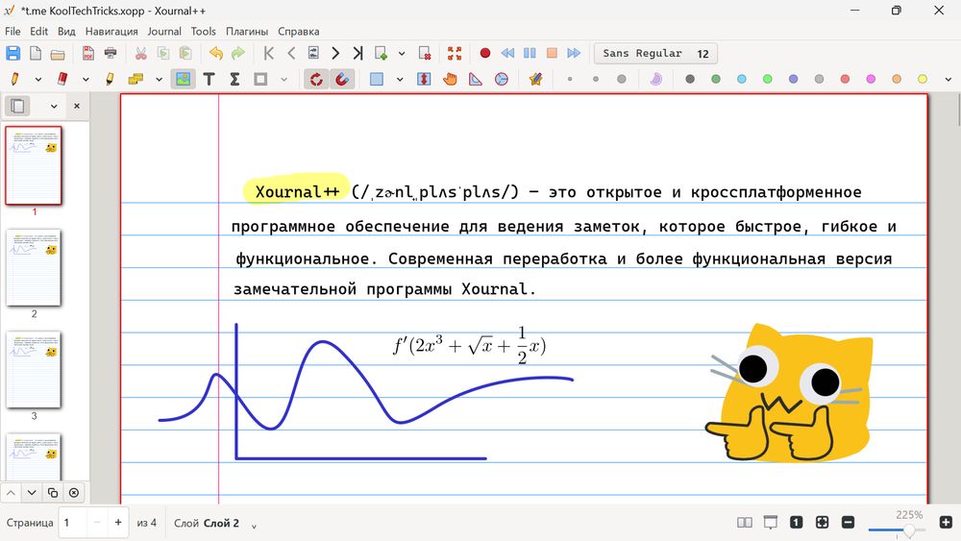This screenshot has width=961, height=541.
Task: Select the Text tool
Action: click(x=209, y=79)
